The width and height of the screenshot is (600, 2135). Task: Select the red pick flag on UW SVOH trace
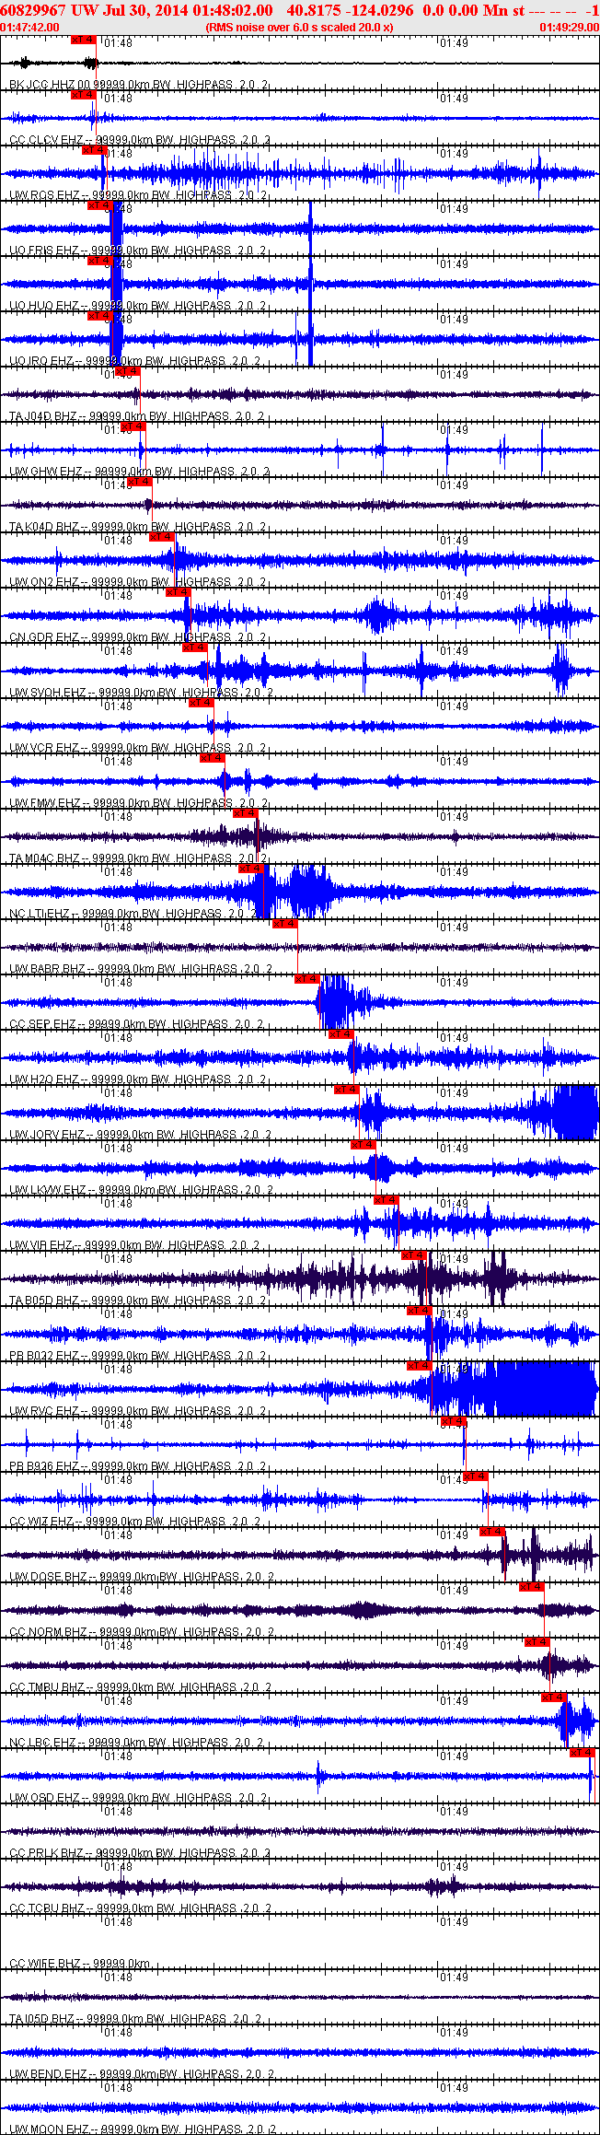coord(193,647)
